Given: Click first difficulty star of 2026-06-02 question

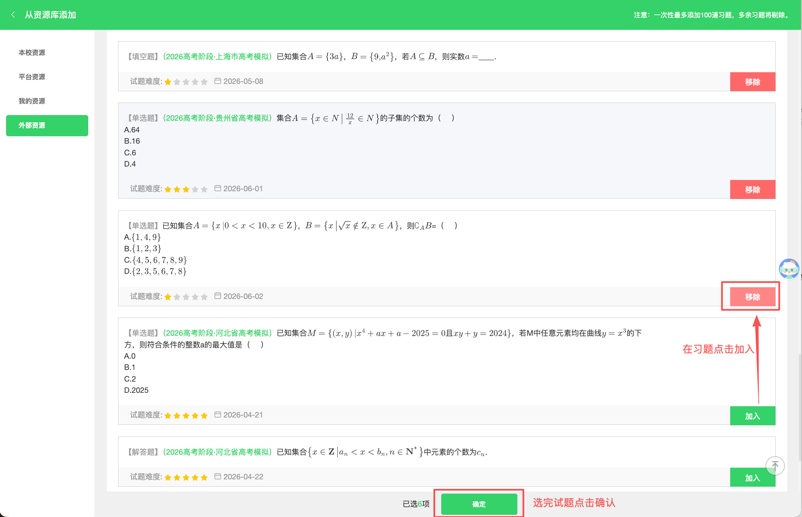Looking at the screenshot, I should coord(168,297).
